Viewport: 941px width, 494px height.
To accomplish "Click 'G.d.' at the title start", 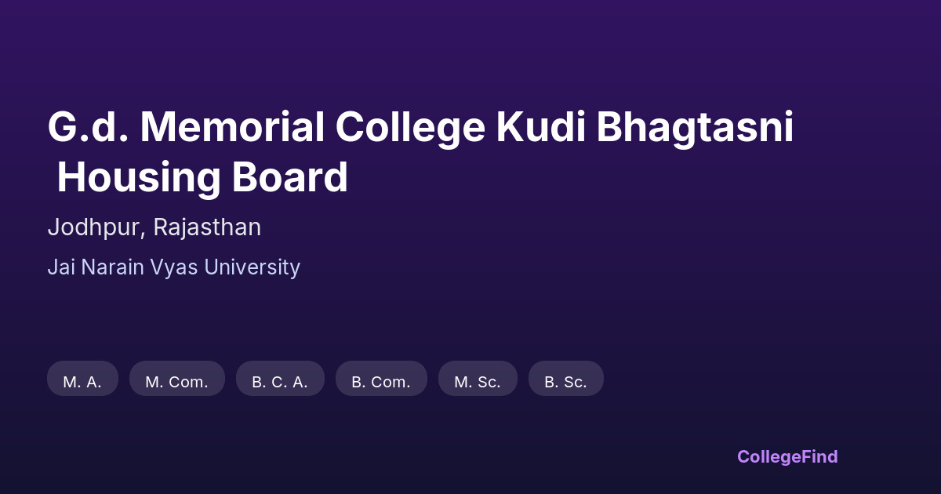I will 87,127.
